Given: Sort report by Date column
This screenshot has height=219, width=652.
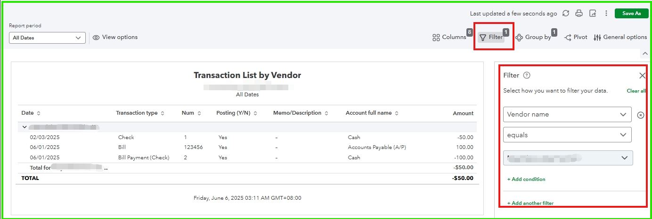Looking at the screenshot, I should [x=39, y=113].
